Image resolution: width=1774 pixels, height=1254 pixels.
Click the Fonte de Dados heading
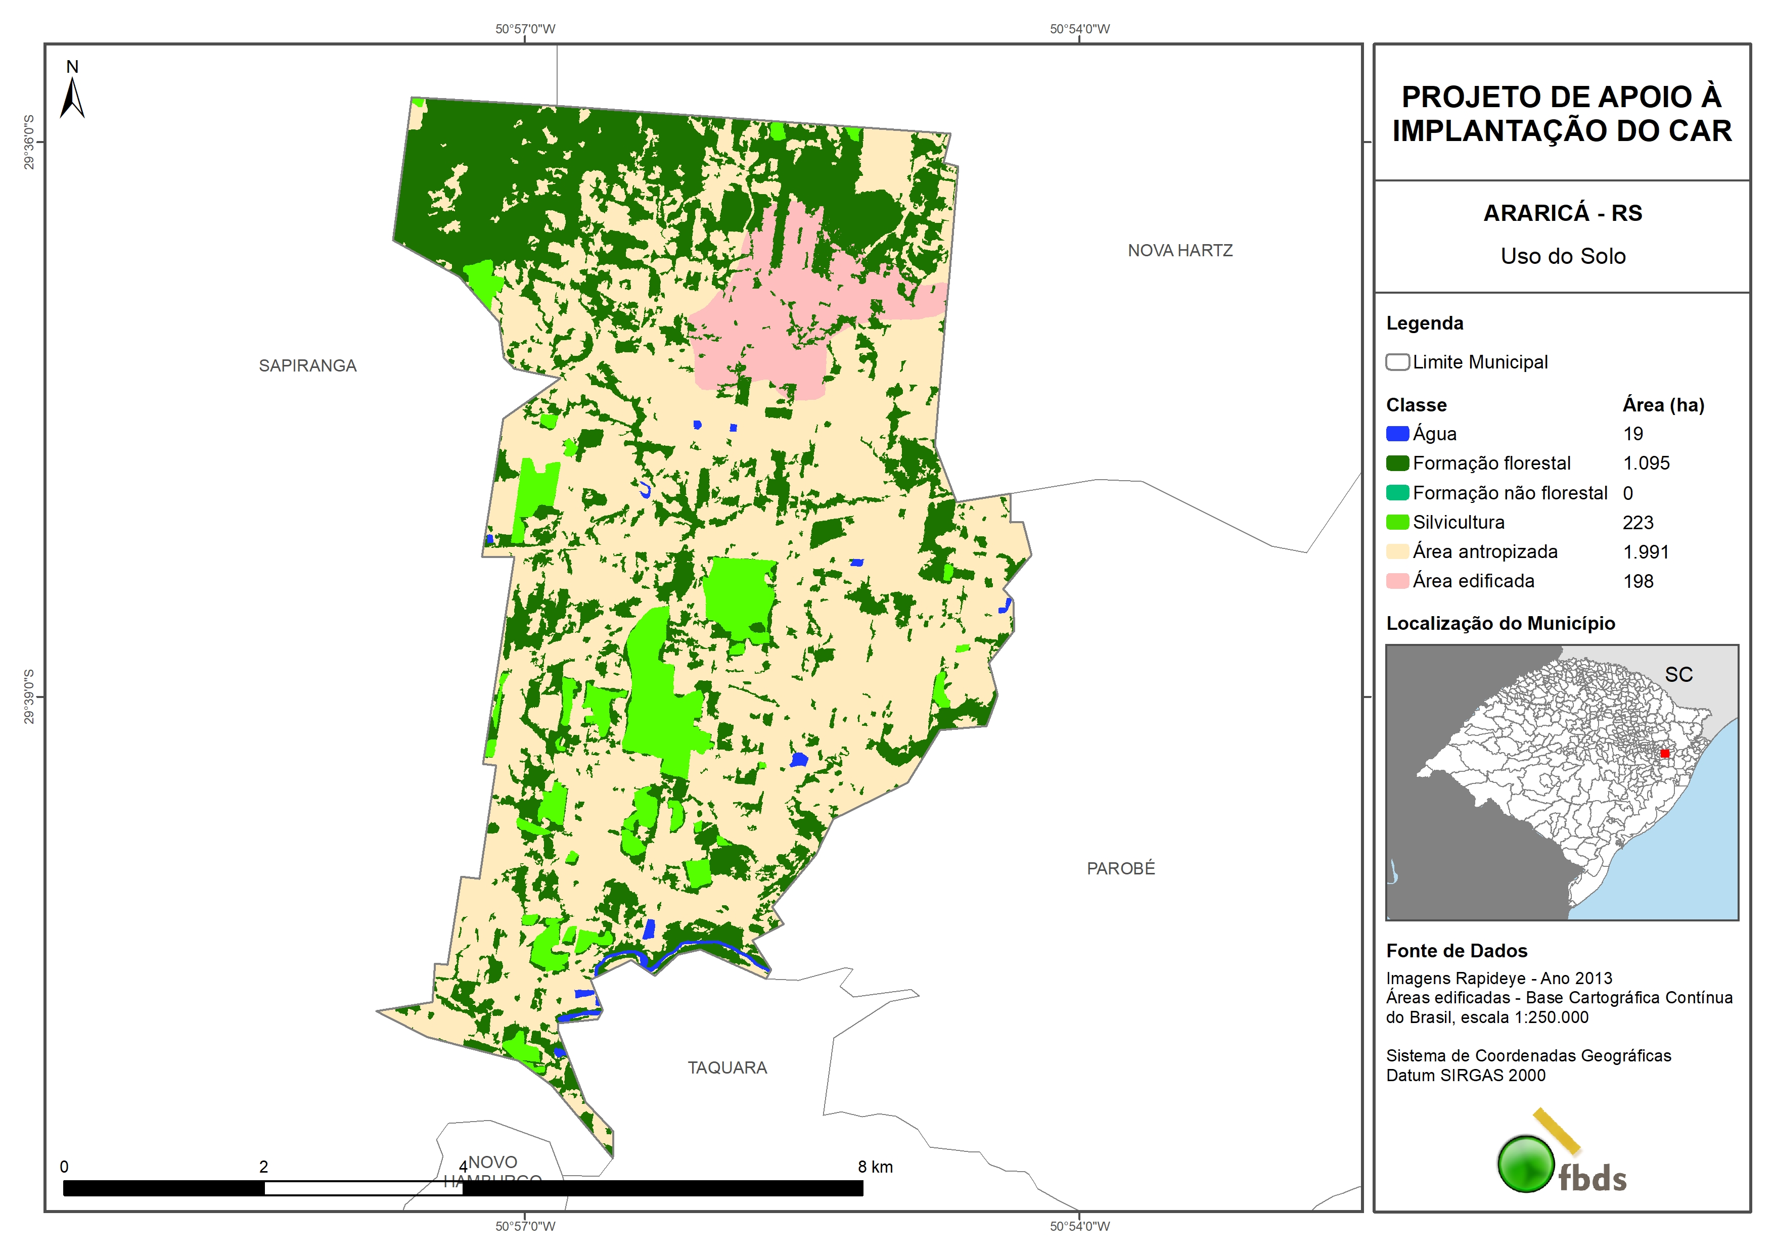1457,951
